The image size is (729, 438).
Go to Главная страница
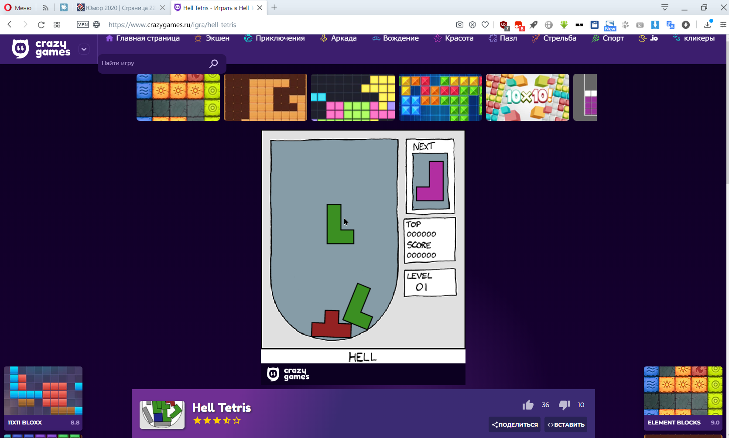[x=143, y=38]
